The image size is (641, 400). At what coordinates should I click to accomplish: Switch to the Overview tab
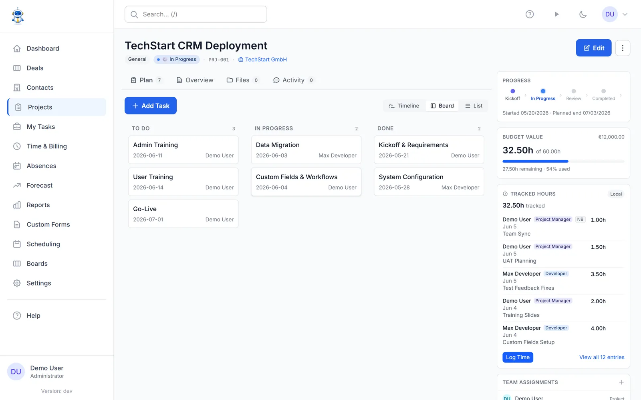(195, 80)
